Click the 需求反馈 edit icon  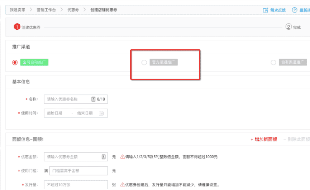click(x=266, y=10)
